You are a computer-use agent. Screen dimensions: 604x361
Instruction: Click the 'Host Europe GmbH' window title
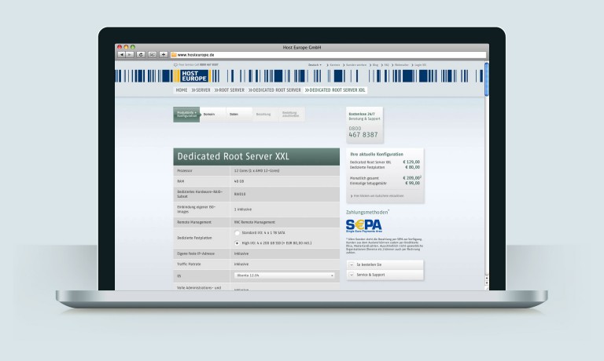(x=302, y=47)
